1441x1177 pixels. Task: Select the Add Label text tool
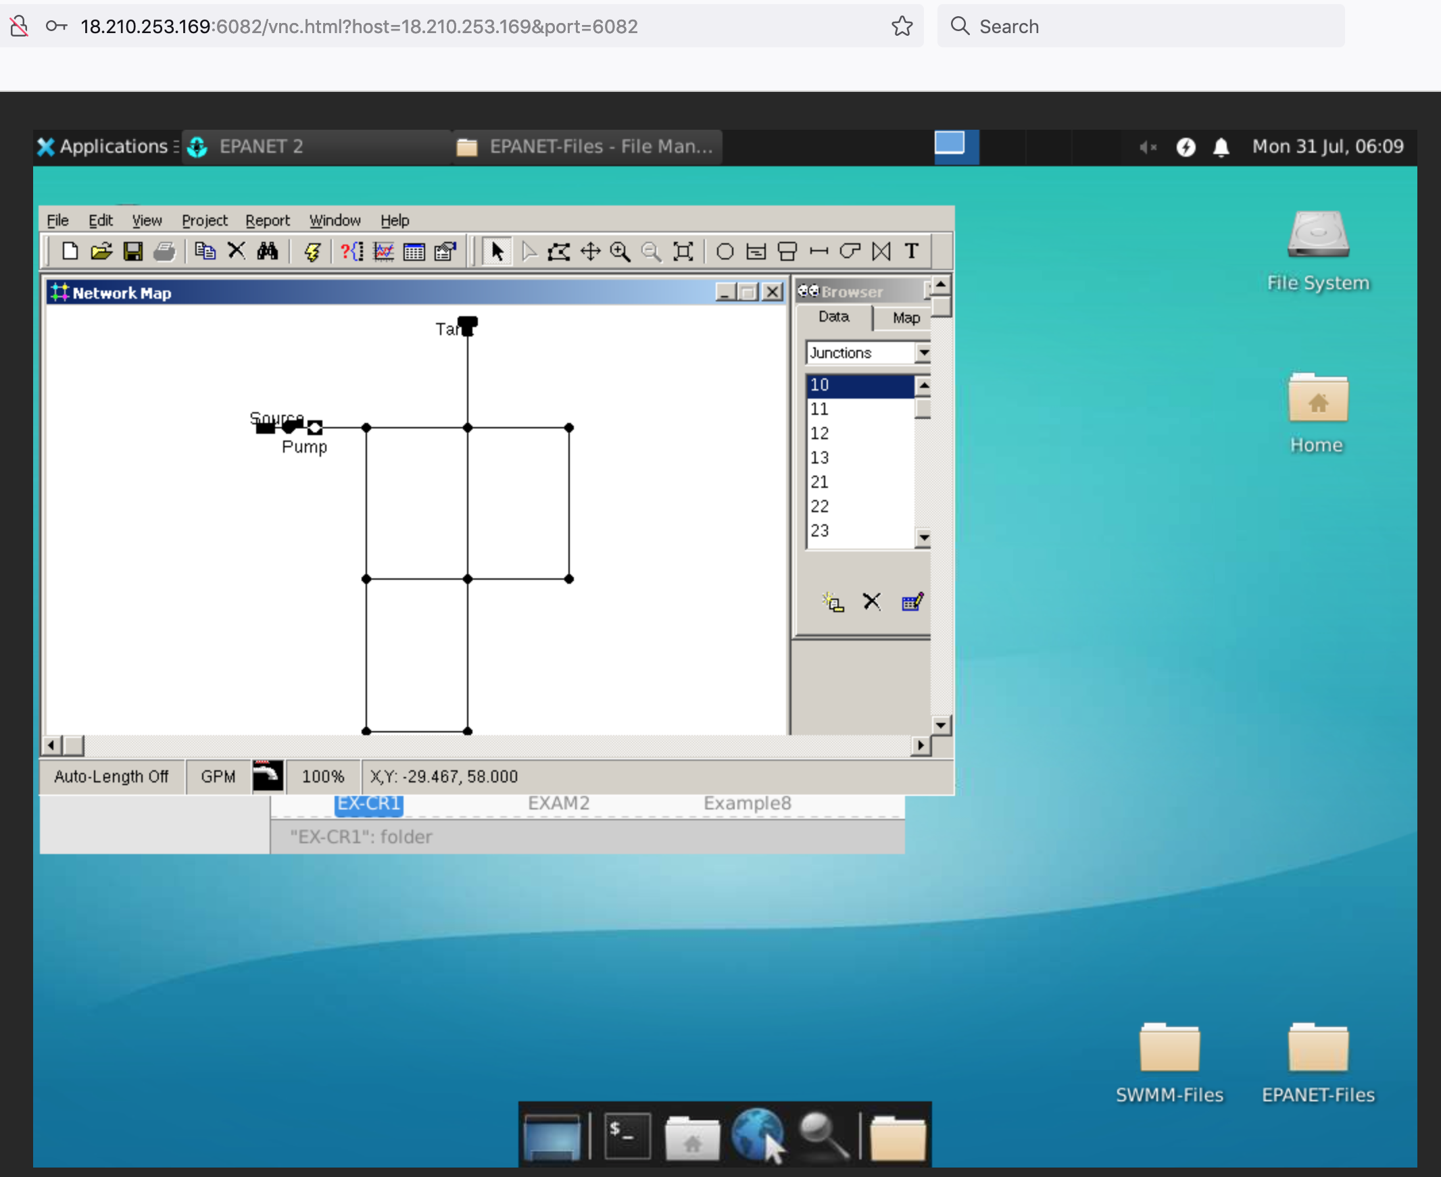pyautogui.click(x=911, y=251)
